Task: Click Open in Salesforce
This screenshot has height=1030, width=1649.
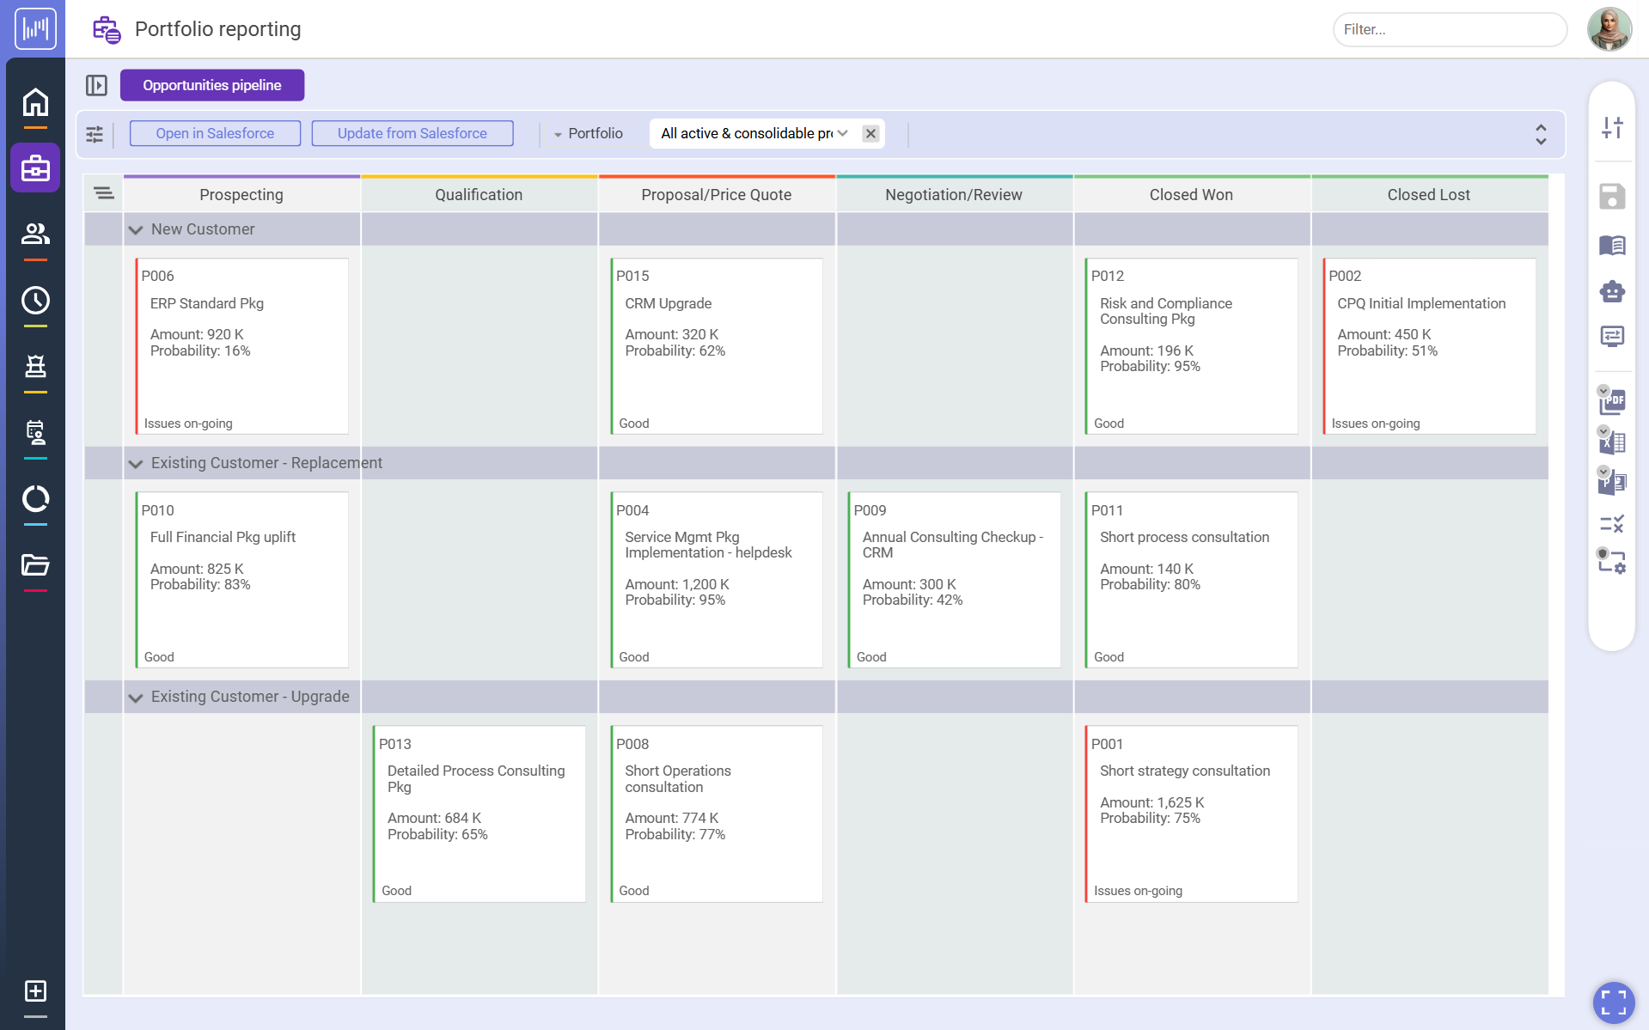Action: [214, 133]
